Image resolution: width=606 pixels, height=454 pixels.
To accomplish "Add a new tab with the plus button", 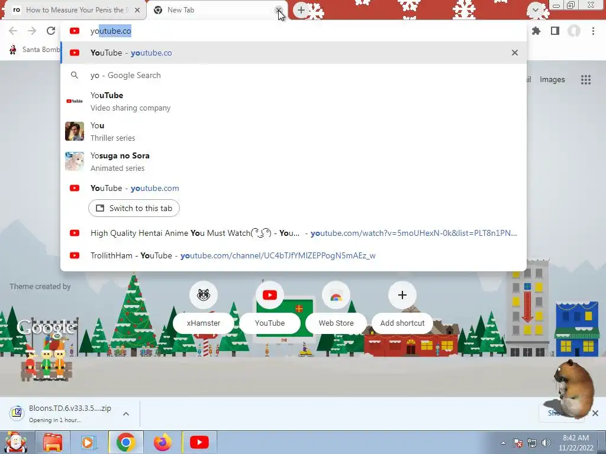I will (301, 10).
